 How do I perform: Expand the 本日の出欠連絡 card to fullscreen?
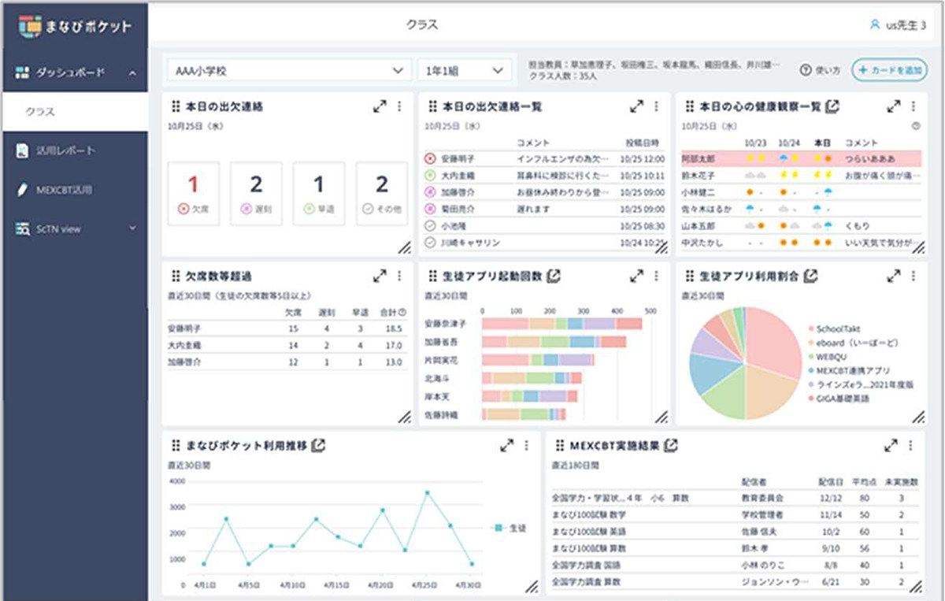tap(380, 106)
